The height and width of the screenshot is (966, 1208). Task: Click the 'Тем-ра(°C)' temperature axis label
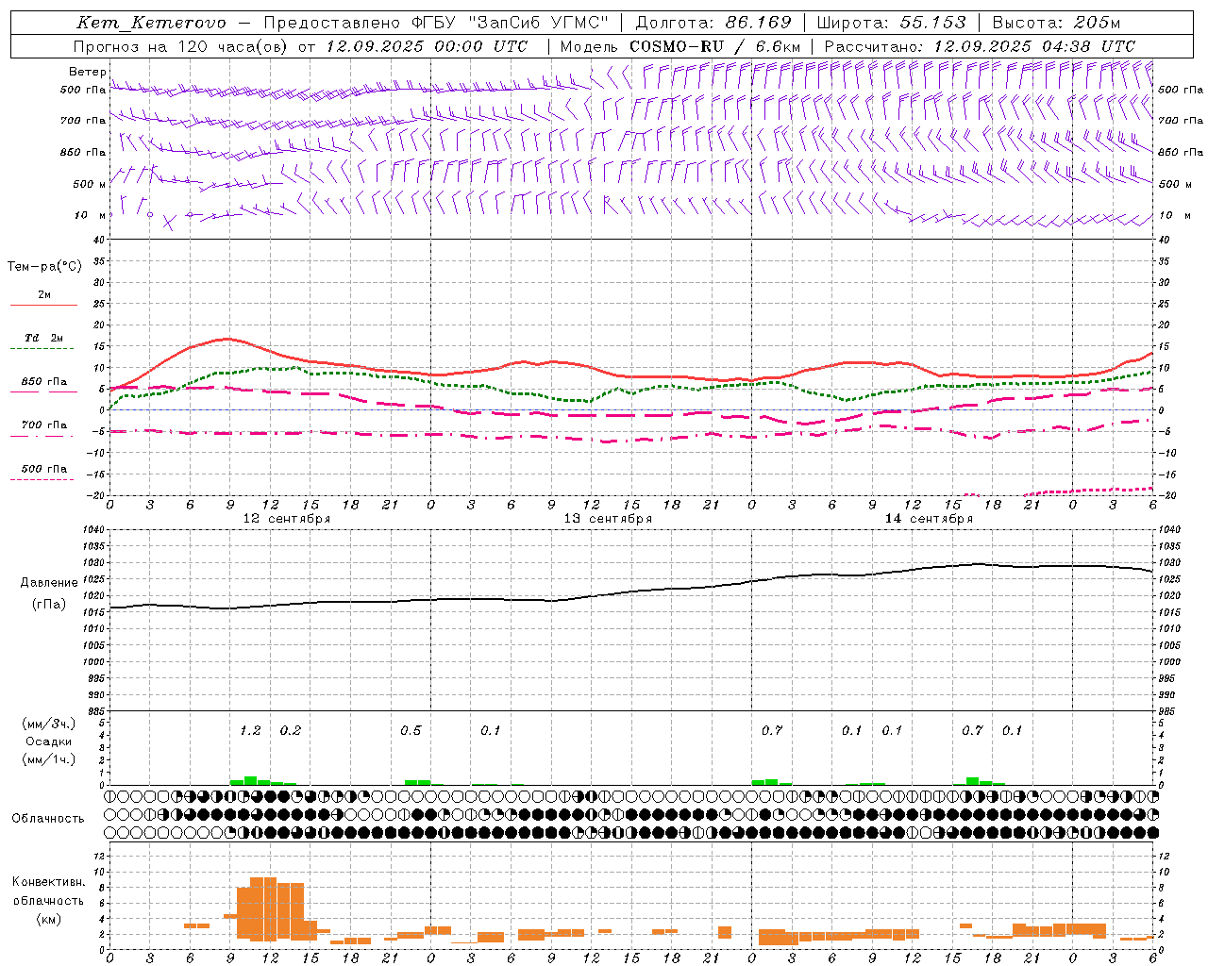pyautogui.click(x=44, y=267)
